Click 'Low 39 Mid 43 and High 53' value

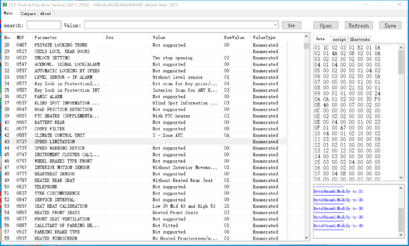[x=184, y=206]
